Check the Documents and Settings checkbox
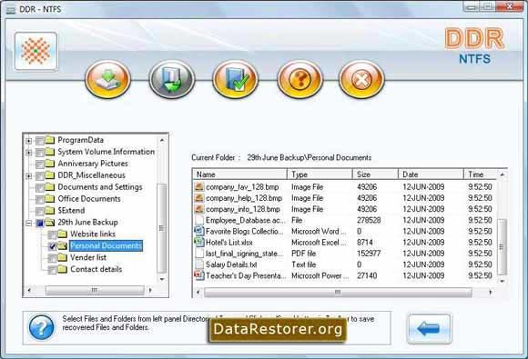Screen dimensions: 528x359 (40, 187)
